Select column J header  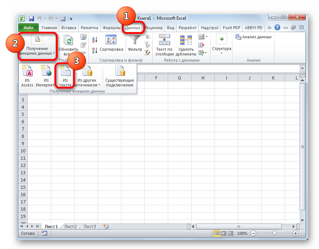[250, 78]
